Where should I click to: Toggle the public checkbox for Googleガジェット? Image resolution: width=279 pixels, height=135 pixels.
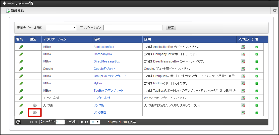click(x=257, y=69)
